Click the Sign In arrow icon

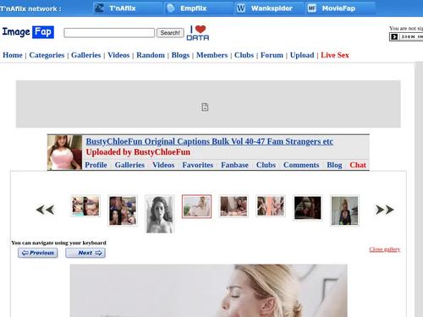[394, 36]
